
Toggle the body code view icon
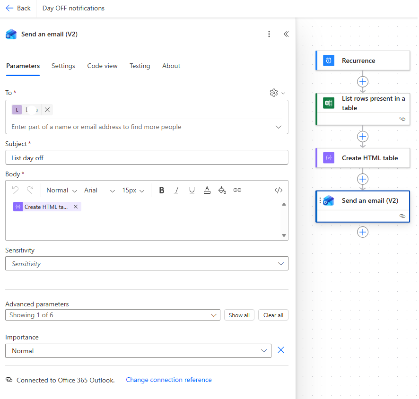pyautogui.click(x=279, y=190)
